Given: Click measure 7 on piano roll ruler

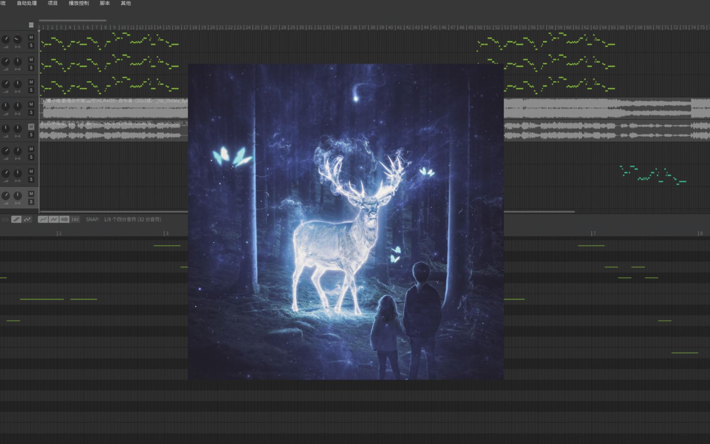Looking at the screenshot, I should pos(594,233).
